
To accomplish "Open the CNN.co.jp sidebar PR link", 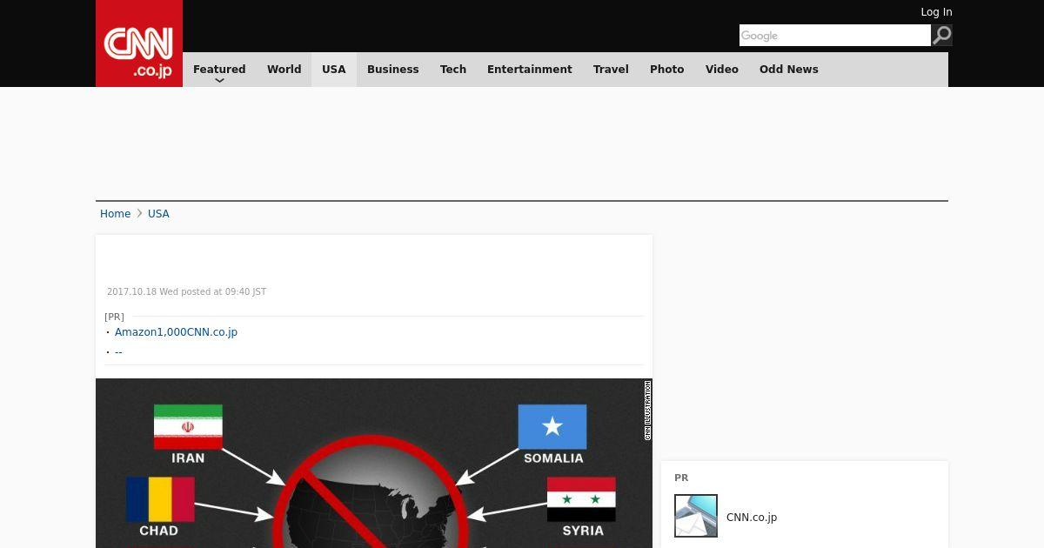I will coord(752,518).
